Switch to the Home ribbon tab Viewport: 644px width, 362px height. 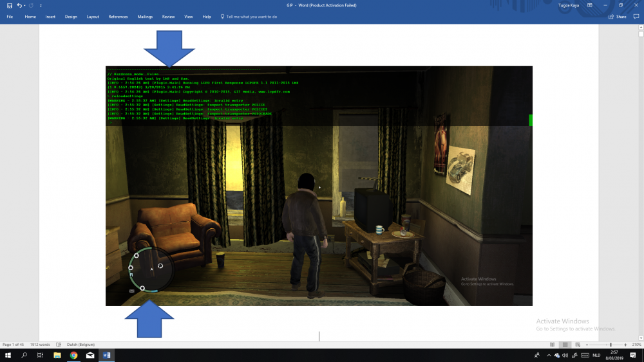point(30,17)
